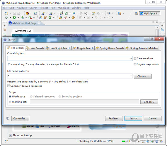Click the External Tools run icon

pyautogui.click(x=30, y=18)
